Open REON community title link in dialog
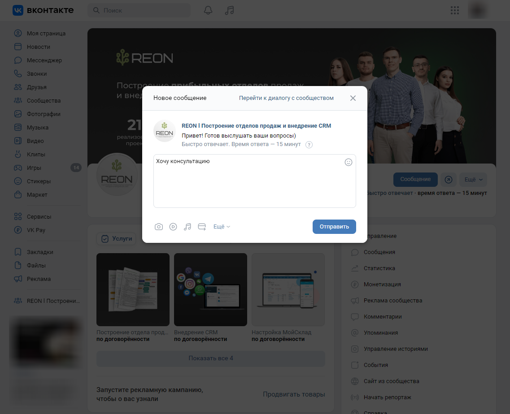This screenshot has width=510, height=414. pyautogui.click(x=256, y=126)
